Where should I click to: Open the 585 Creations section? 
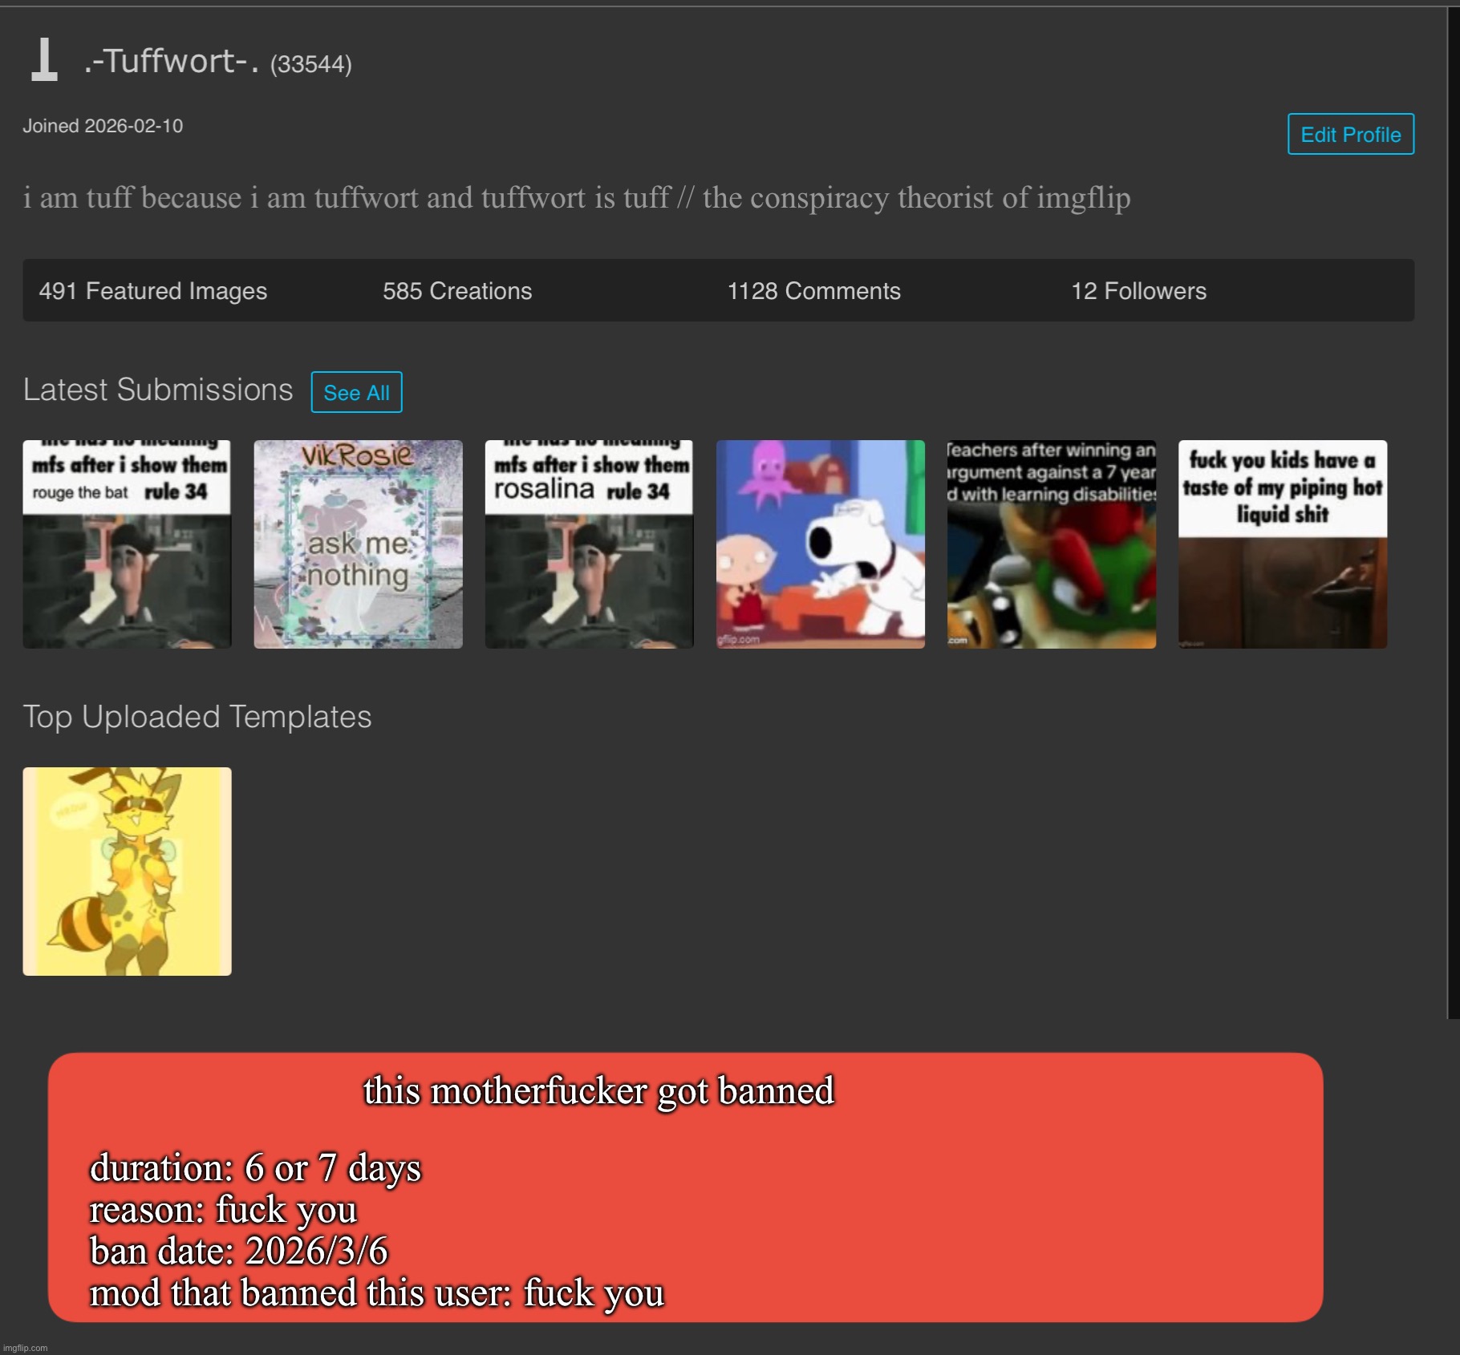coord(457,291)
